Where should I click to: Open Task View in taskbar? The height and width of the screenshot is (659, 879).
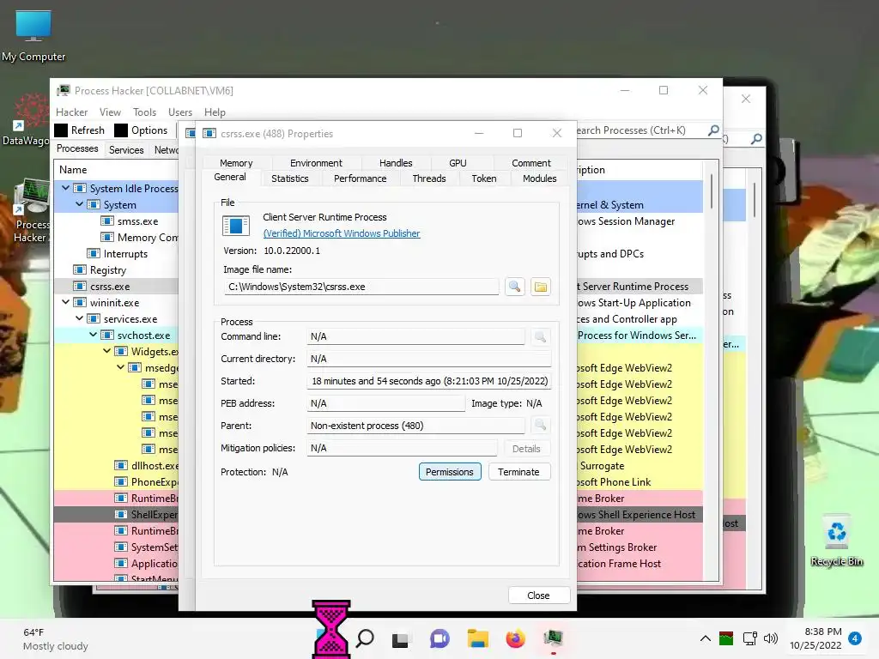[400, 638]
